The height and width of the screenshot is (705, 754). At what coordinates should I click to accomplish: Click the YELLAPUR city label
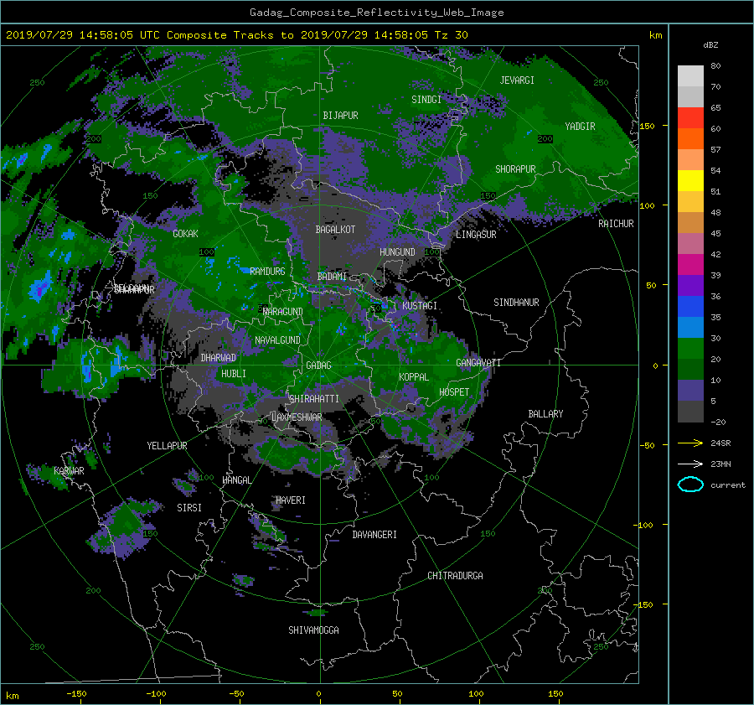pyautogui.click(x=167, y=446)
